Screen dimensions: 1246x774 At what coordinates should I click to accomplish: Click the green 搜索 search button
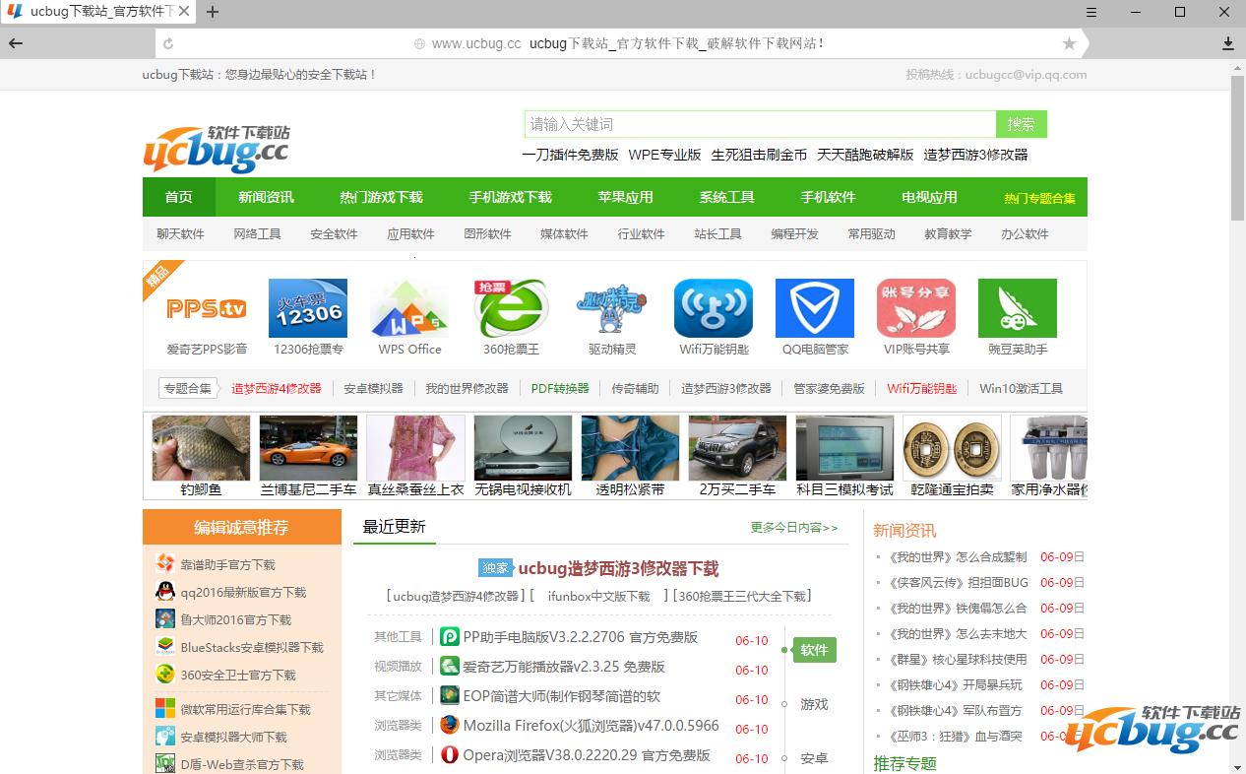1021,123
